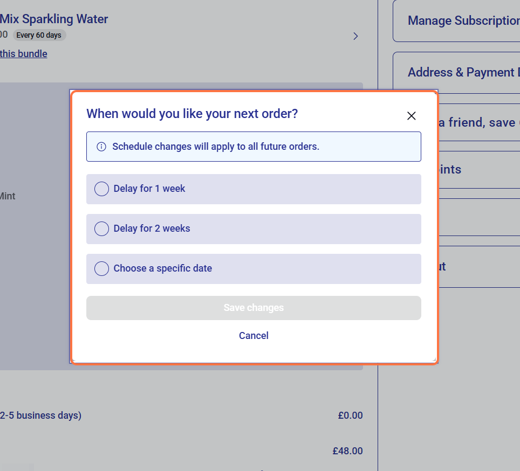The height and width of the screenshot is (471, 520).
Task: Click the dialog's bottom-right resize handle
Action: [434, 359]
